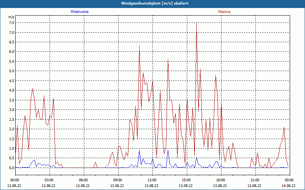Click the 4,5 y-axis value
The image size is (305, 190).
click(12, 81)
